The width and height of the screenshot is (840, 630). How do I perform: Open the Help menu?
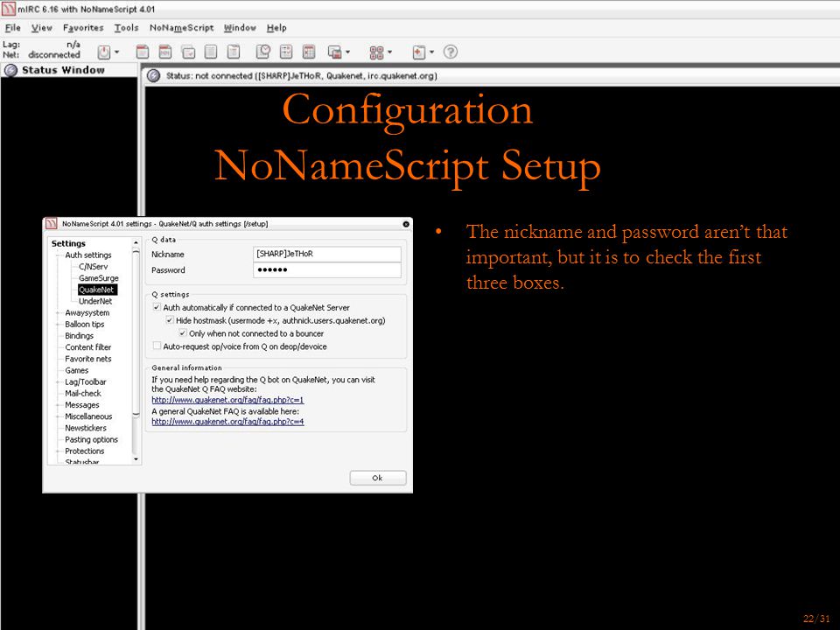276,28
